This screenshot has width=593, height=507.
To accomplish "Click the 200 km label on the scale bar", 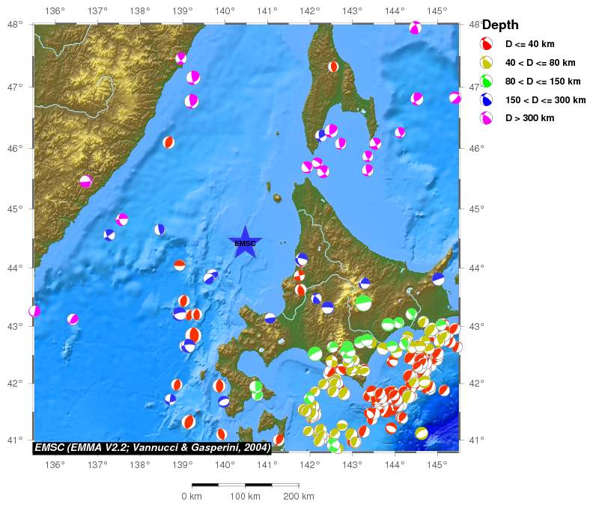I will (298, 497).
